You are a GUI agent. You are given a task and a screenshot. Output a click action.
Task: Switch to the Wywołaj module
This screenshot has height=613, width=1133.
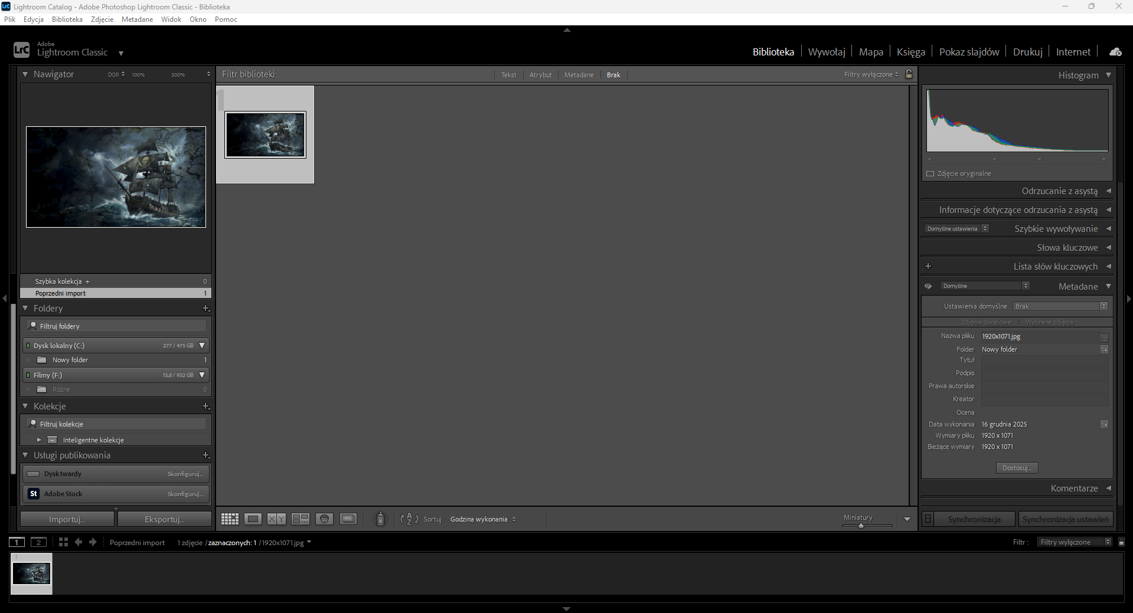827,52
